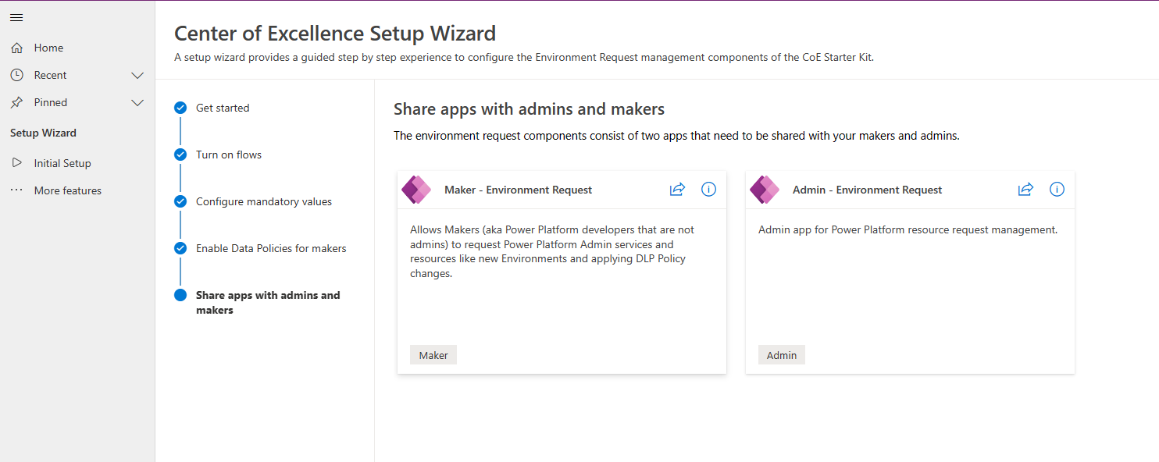This screenshot has width=1159, height=462.
Task: Click the completed checkmark on Get started
Action: tap(180, 108)
